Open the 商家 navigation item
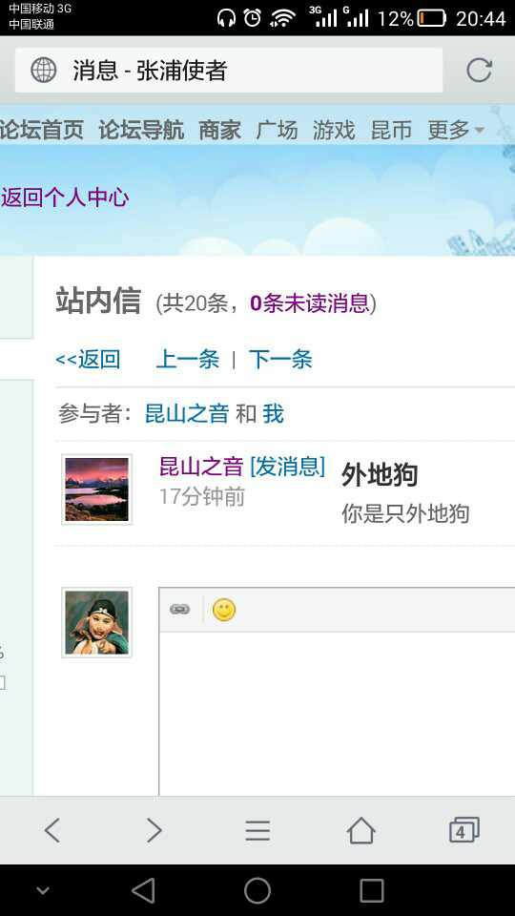 [219, 130]
